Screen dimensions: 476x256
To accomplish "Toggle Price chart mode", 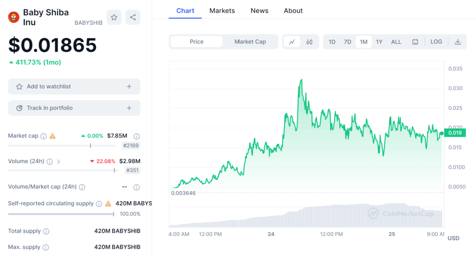I will click(197, 42).
